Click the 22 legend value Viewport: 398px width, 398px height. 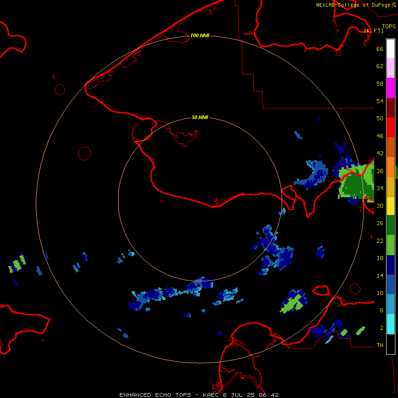click(x=380, y=241)
